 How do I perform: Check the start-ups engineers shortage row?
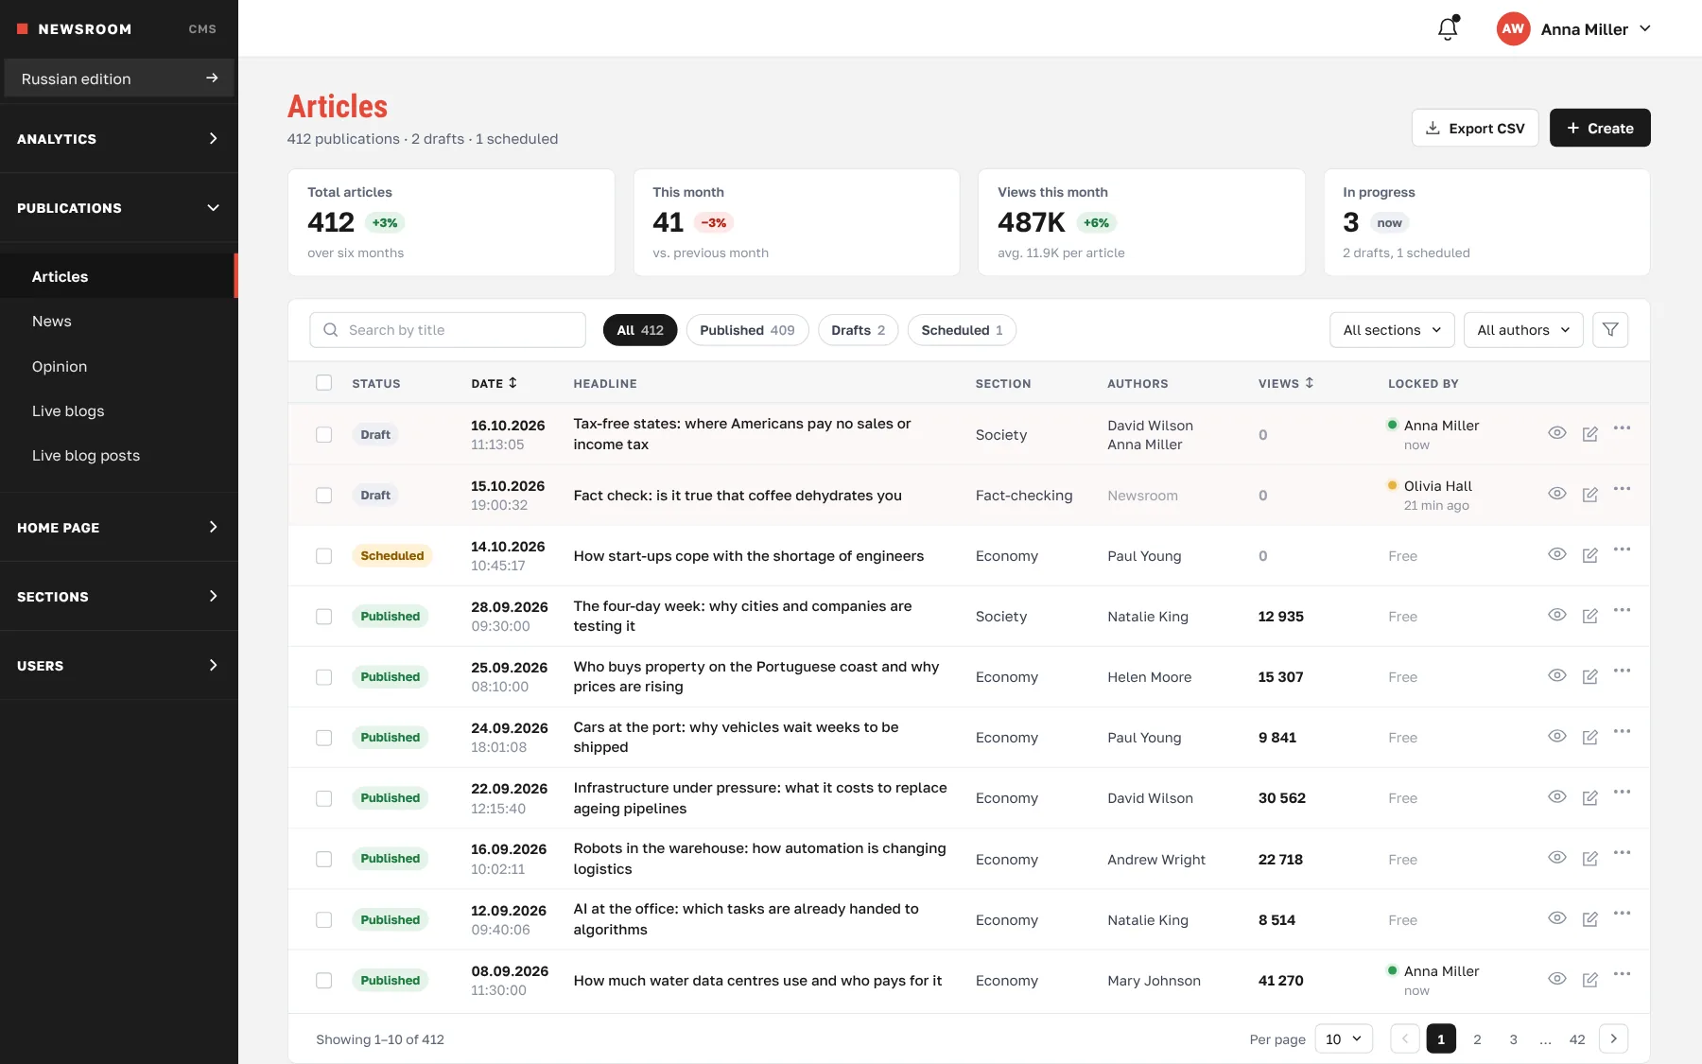[x=324, y=556]
